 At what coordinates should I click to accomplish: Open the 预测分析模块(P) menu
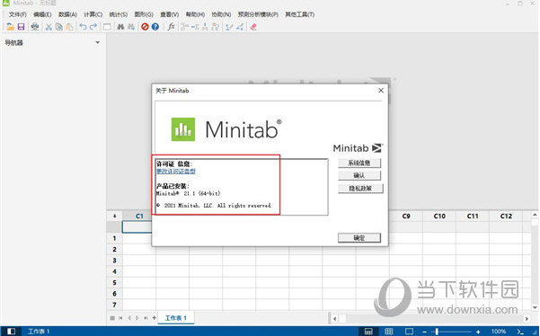258,14
